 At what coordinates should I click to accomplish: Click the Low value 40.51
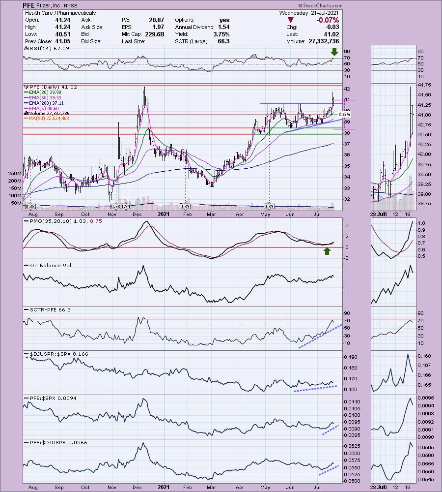63,34
